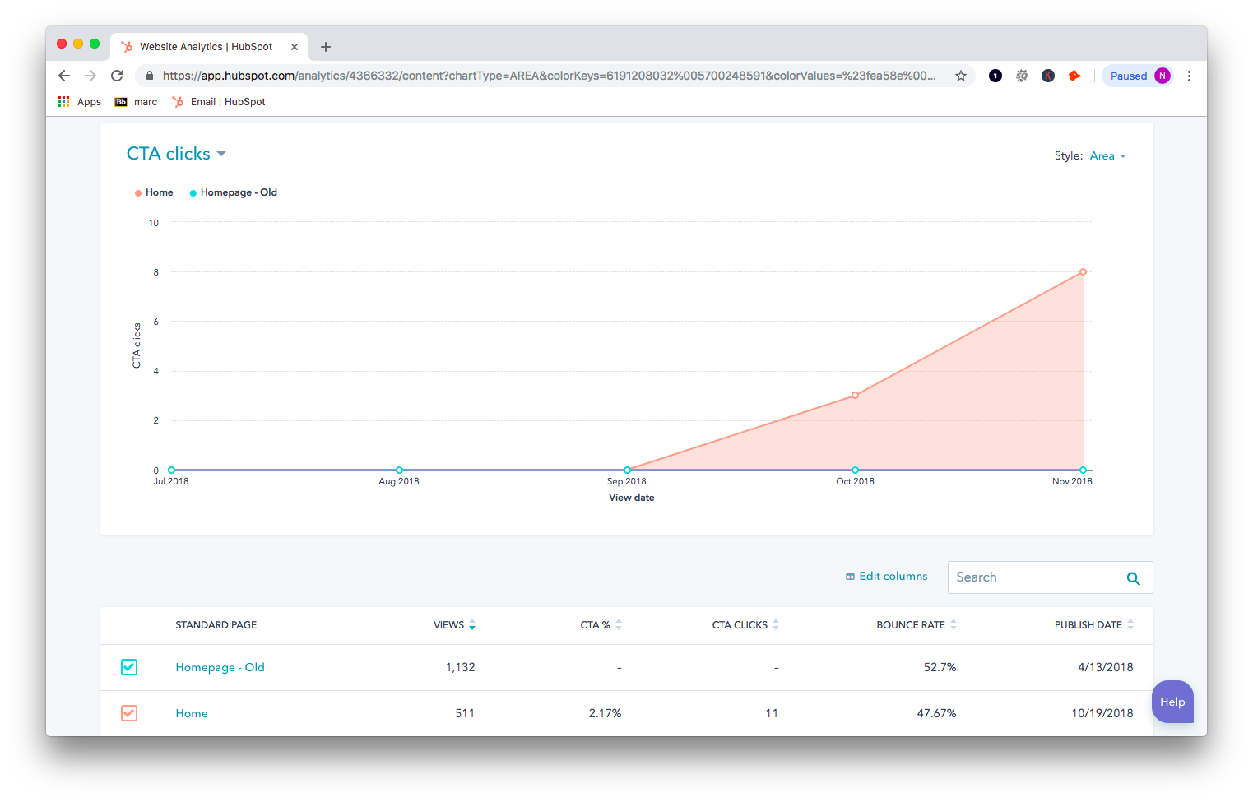Open the Homepage - Old page link
1253x802 pixels.
tap(220, 667)
